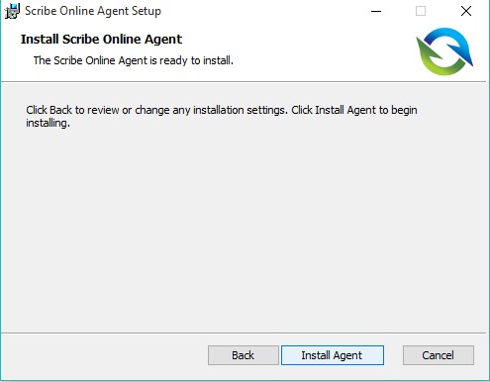Open the installer icon system menu
The height and width of the screenshot is (382, 490).
(x=12, y=11)
